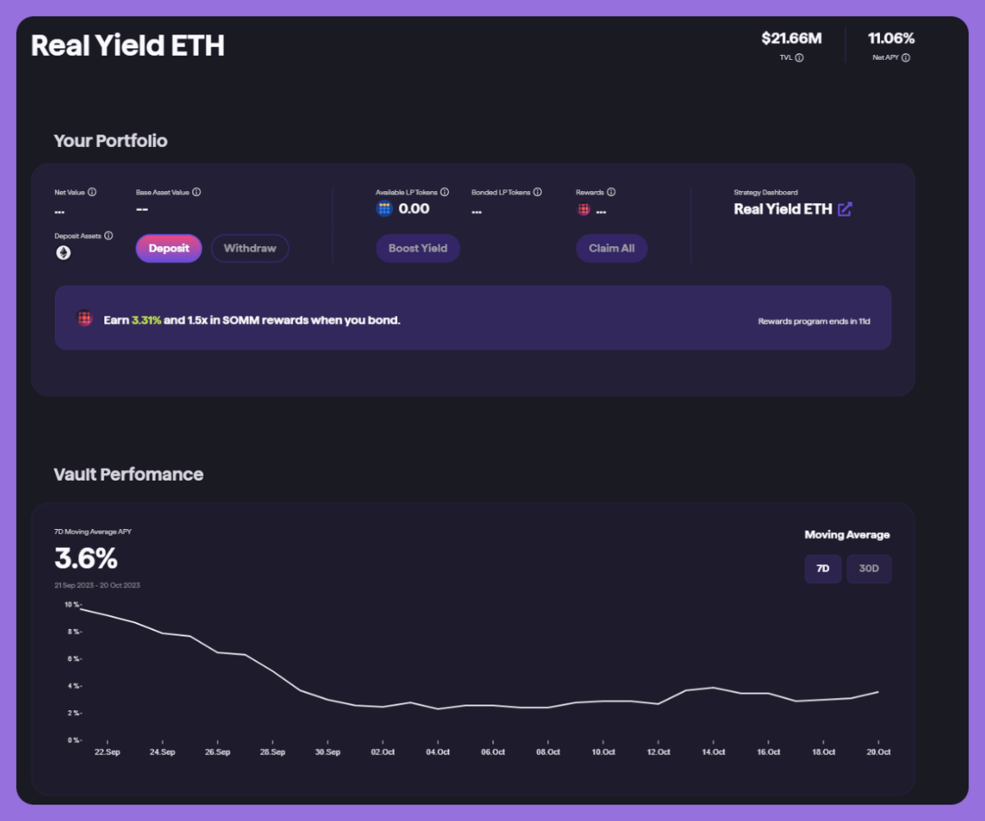The height and width of the screenshot is (821, 985).
Task: Open the Strategy Dashboard external link icon
Action: pos(845,209)
